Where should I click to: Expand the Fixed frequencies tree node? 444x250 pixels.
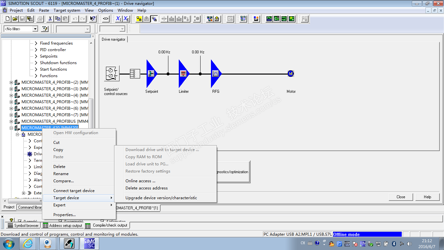pos(36,43)
